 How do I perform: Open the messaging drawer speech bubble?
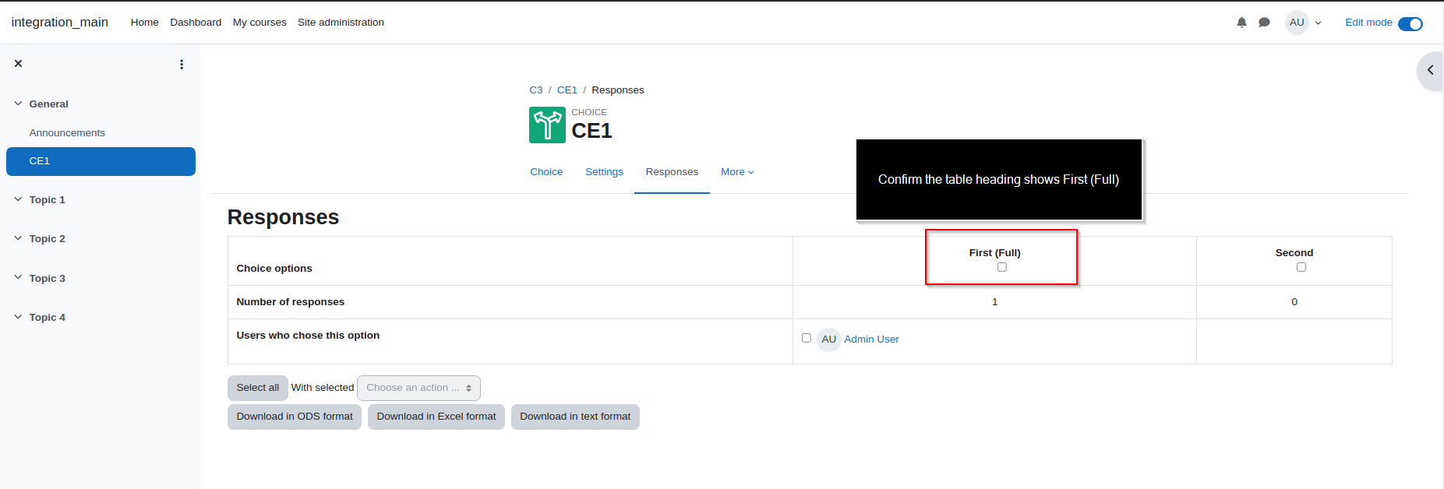pos(1264,23)
